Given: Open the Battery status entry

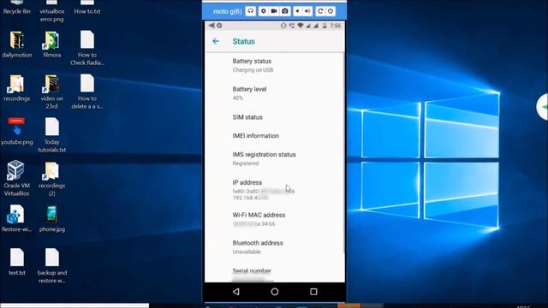Looking at the screenshot, I should pyautogui.click(x=275, y=65).
